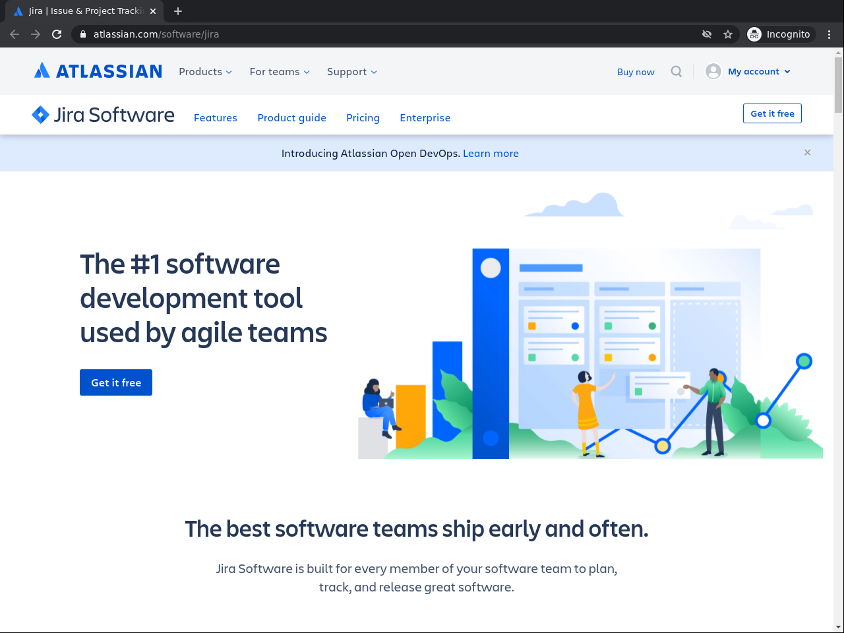Click Get it free in the navigation bar
The width and height of the screenshot is (844, 633).
click(x=772, y=113)
